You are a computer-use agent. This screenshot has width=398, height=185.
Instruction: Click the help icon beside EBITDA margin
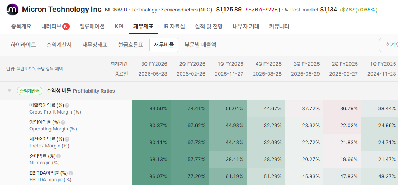pos(71,173)
